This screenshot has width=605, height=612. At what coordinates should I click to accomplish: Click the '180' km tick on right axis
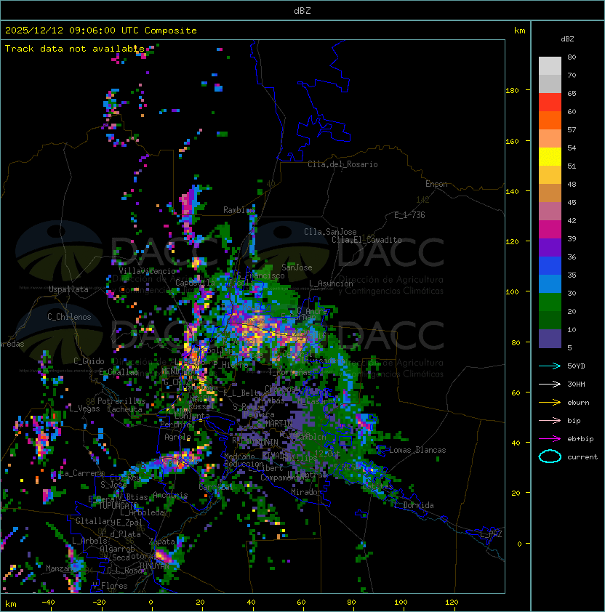pos(512,90)
